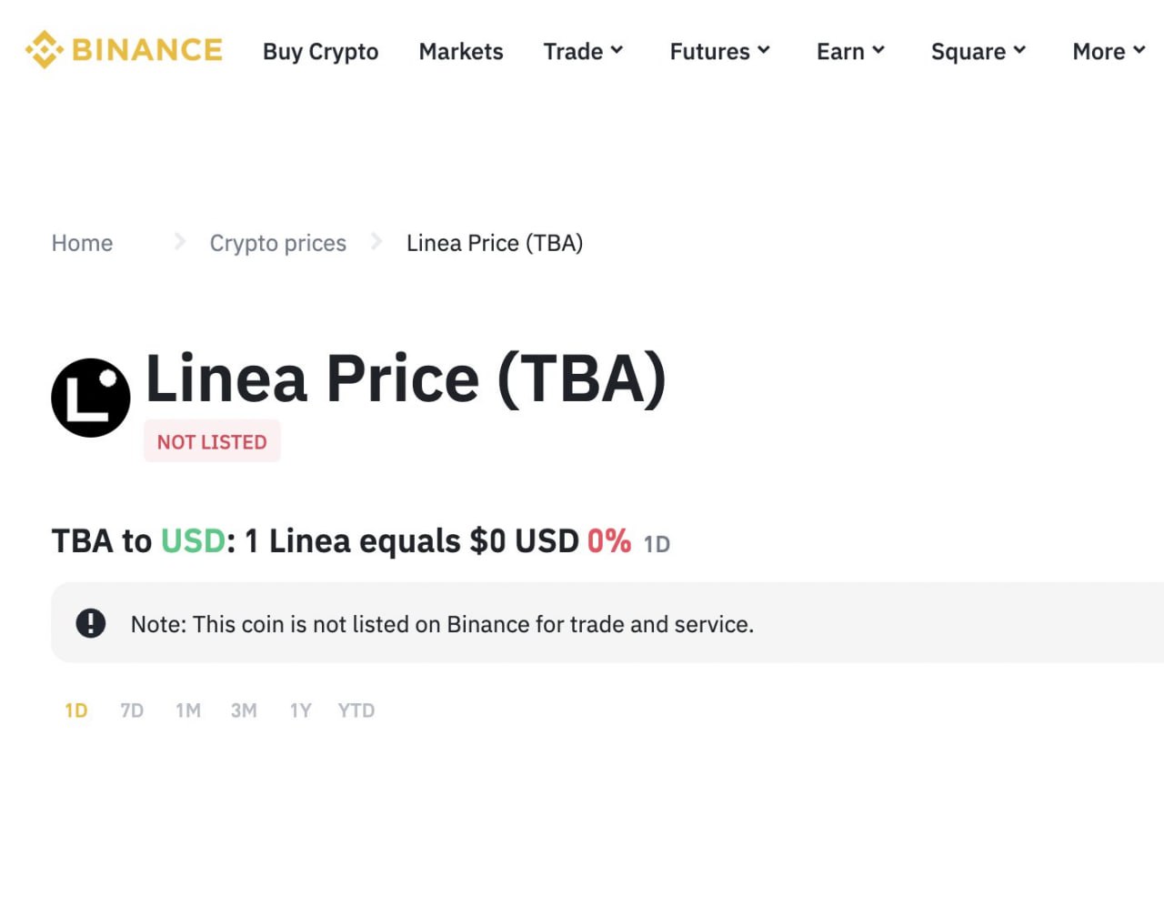The height and width of the screenshot is (908, 1164).
Task: Switch chart range to 1M
Action: pos(188,711)
